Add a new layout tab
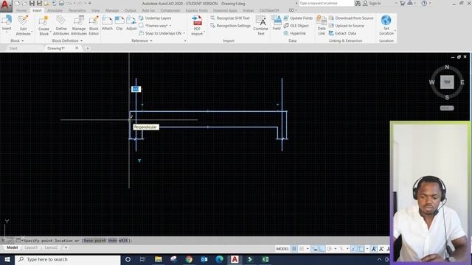472x265 pixels. coord(66,247)
